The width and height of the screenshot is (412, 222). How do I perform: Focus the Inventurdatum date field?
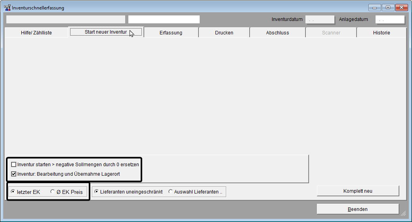click(320, 19)
